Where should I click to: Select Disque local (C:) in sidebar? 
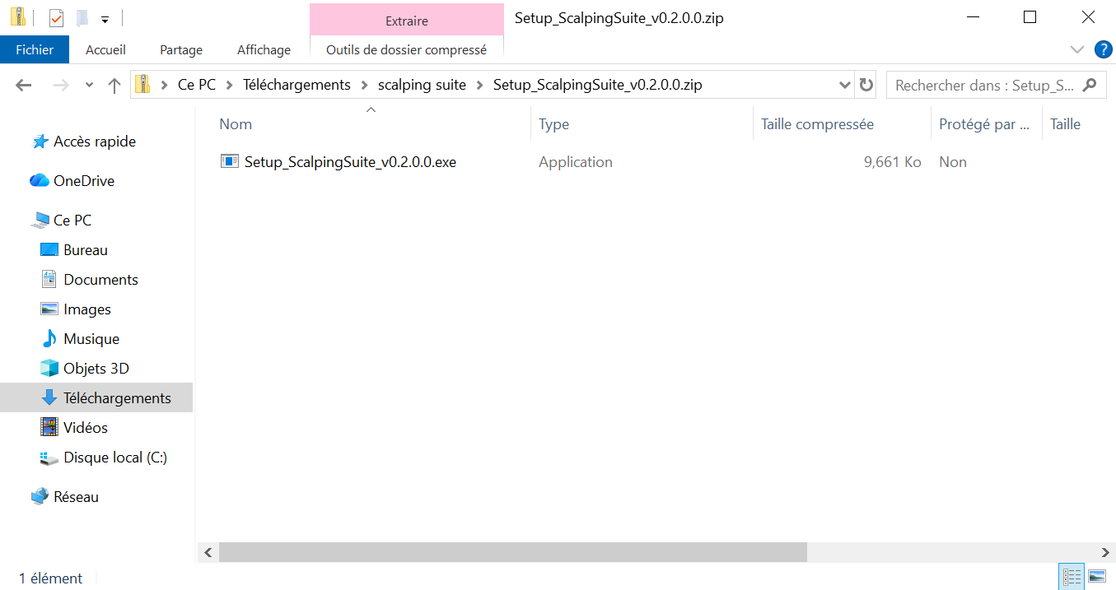click(114, 458)
